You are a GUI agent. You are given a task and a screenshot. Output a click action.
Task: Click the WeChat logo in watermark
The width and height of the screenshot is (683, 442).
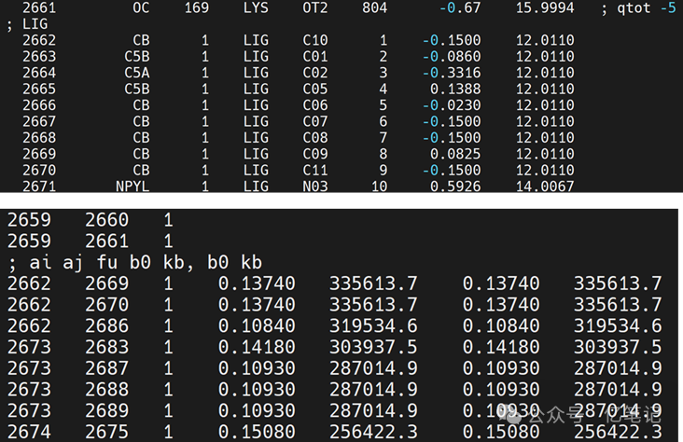[x=511, y=414]
